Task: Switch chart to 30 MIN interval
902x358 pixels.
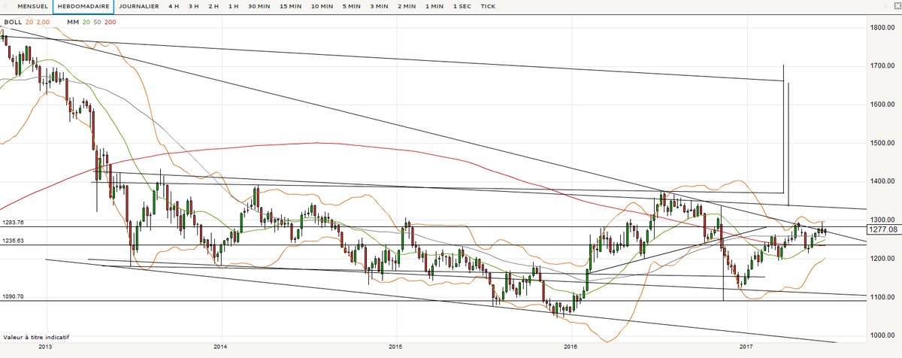Action: pos(258,6)
